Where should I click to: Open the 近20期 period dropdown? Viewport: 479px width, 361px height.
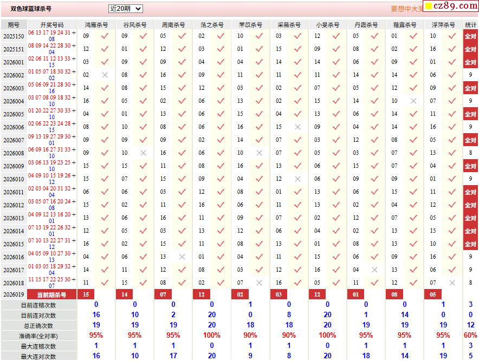[125, 9]
